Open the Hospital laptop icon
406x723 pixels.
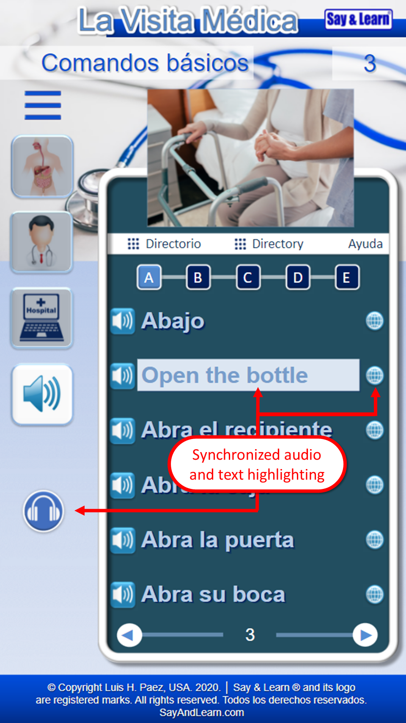41,318
